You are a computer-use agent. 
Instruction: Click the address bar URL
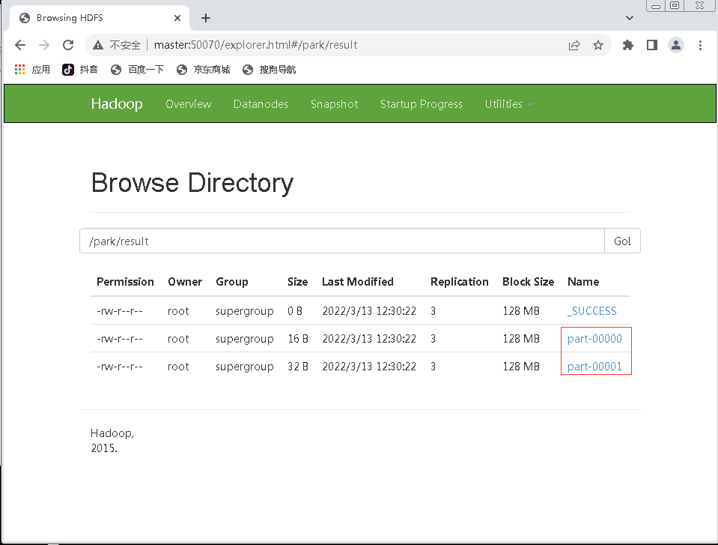click(255, 45)
